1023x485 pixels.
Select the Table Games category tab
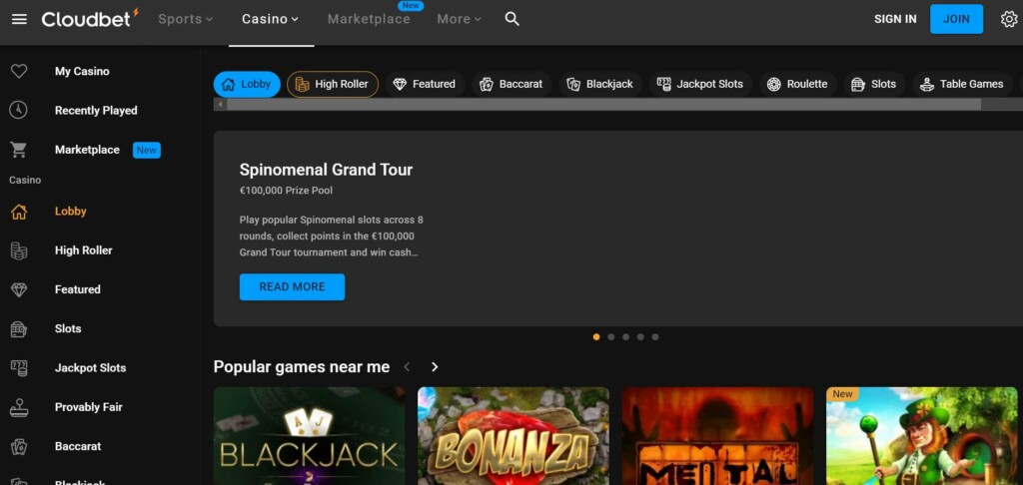click(962, 84)
